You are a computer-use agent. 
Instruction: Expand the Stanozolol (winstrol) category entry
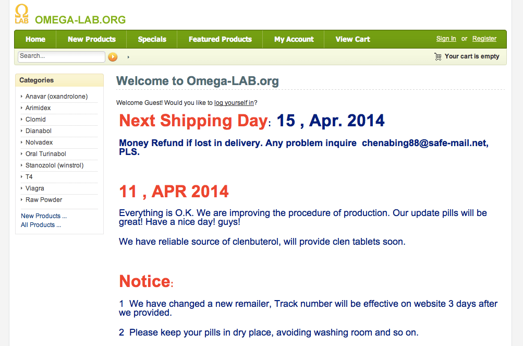(x=22, y=165)
